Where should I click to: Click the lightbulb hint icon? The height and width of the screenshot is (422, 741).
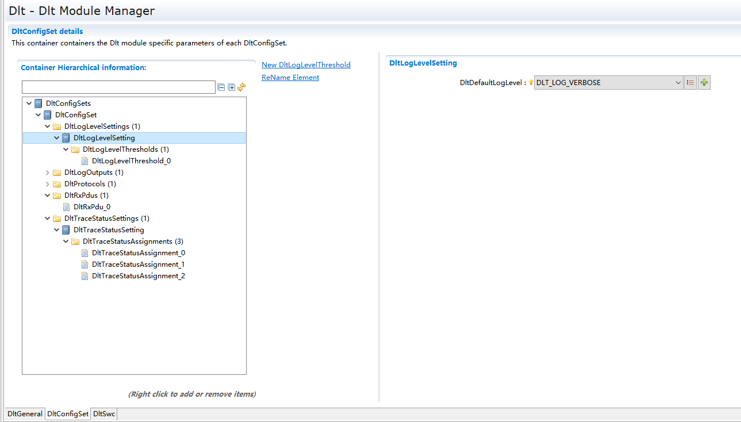(x=531, y=83)
